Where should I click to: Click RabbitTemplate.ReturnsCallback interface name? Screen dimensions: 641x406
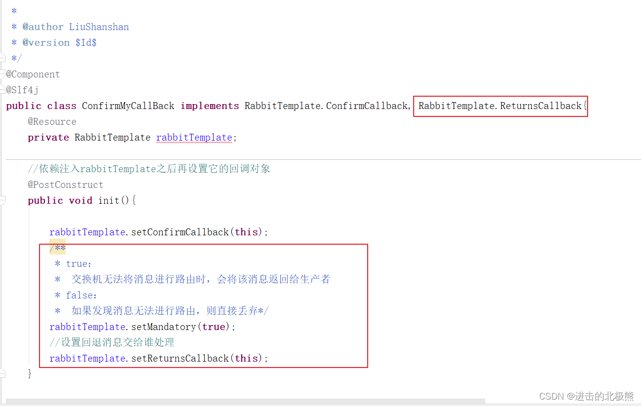(500, 106)
